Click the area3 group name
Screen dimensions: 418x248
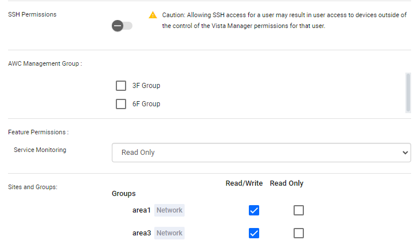[141, 233]
